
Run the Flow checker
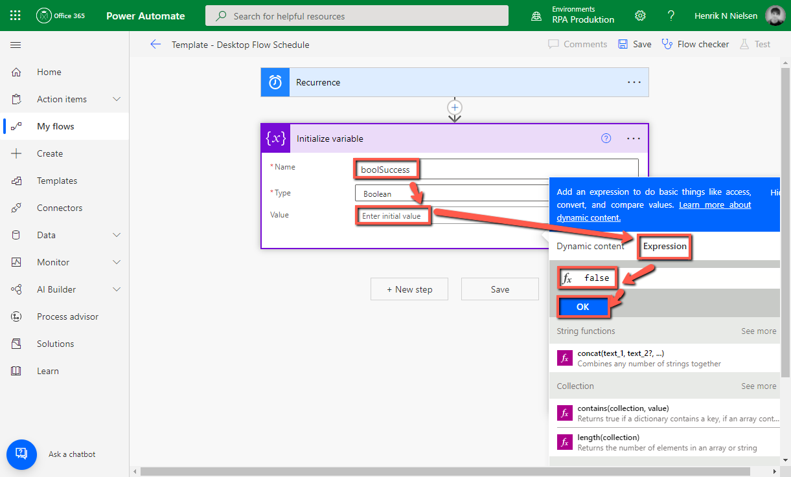click(695, 44)
